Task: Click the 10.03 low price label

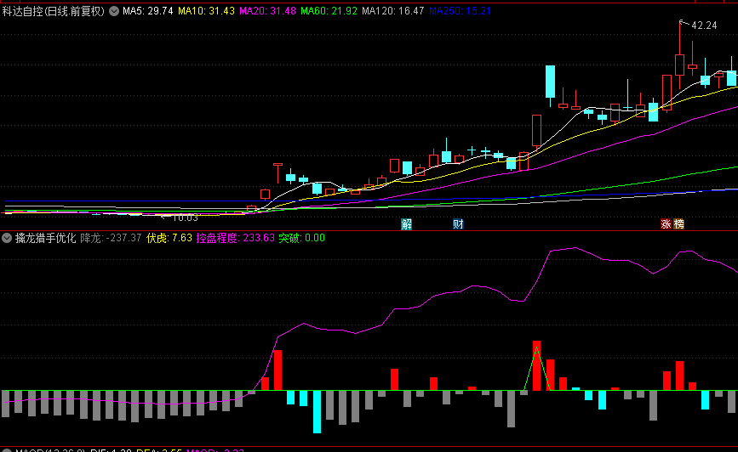Action: tap(185, 218)
